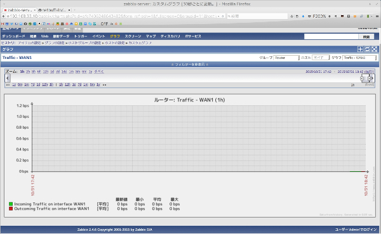Click the browser address bar
Screen dimensions: 381x234
[x=111, y=16]
